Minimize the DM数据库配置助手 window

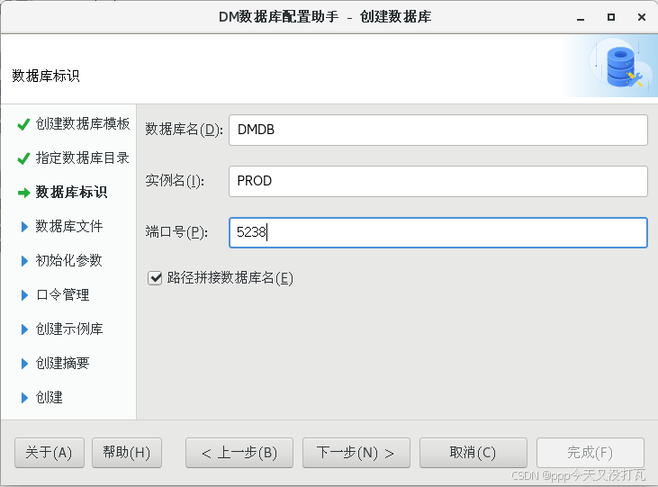pyautogui.click(x=581, y=18)
